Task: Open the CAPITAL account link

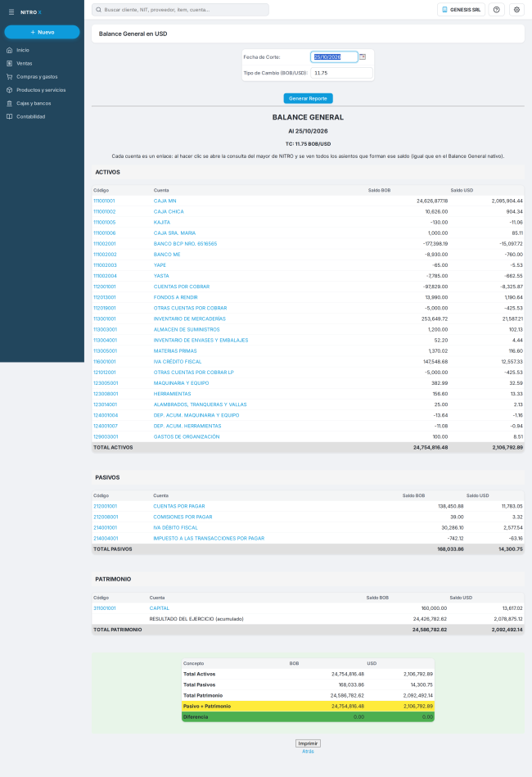Action: 159,608
